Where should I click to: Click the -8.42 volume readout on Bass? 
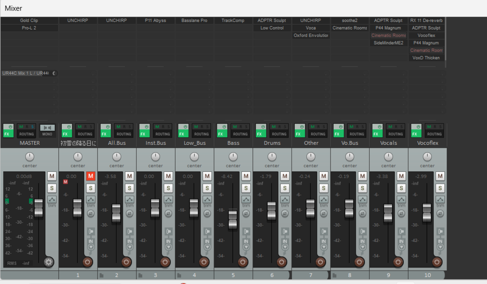pyautogui.click(x=227, y=176)
